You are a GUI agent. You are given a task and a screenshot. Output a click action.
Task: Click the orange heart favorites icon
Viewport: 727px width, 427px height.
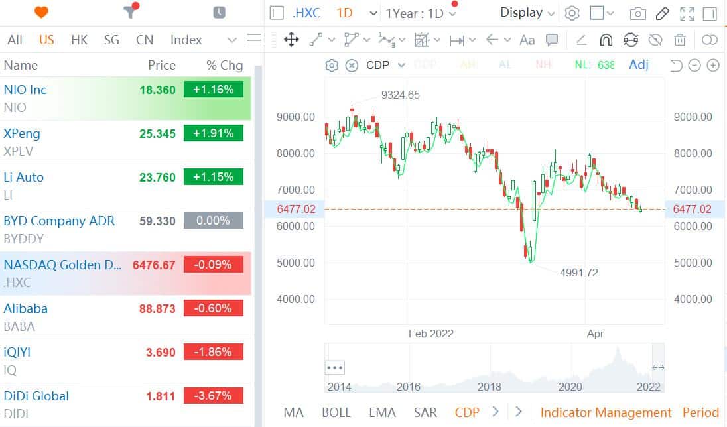[x=41, y=13]
